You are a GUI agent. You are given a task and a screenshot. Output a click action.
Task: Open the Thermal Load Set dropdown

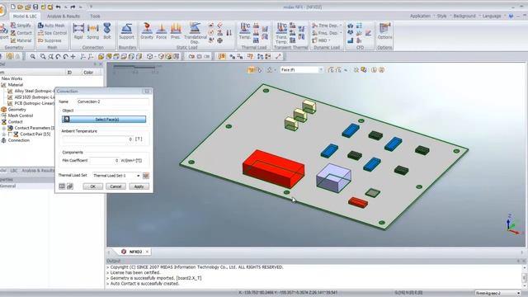click(x=138, y=176)
